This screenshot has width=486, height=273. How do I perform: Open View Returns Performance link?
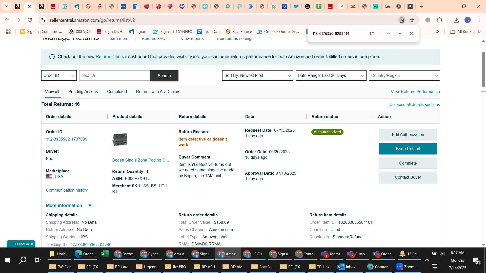point(415,92)
